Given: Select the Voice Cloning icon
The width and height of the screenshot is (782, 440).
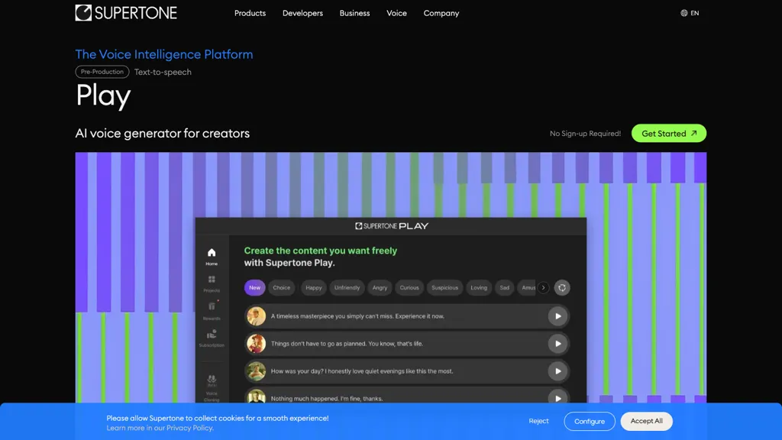Looking at the screenshot, I should pos(212,380).
